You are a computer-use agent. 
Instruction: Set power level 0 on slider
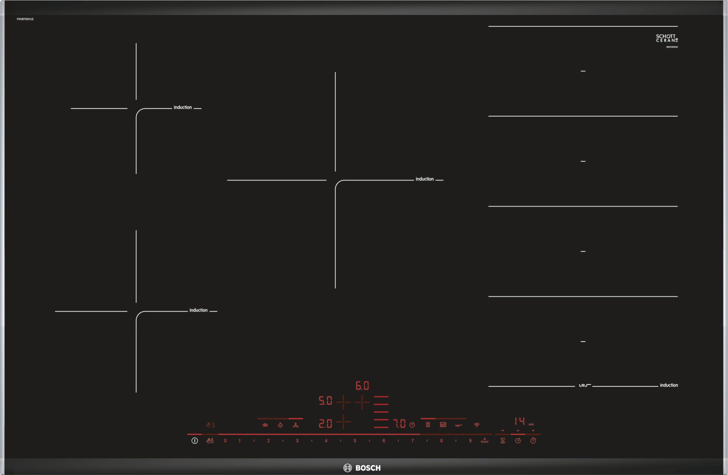[x=225, y=441]
